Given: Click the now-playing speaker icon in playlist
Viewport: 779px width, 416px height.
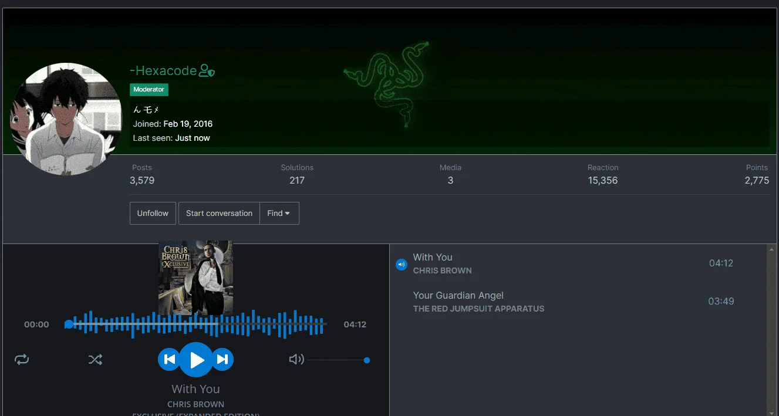Looking at the screenshot, I should pos(402,265).
